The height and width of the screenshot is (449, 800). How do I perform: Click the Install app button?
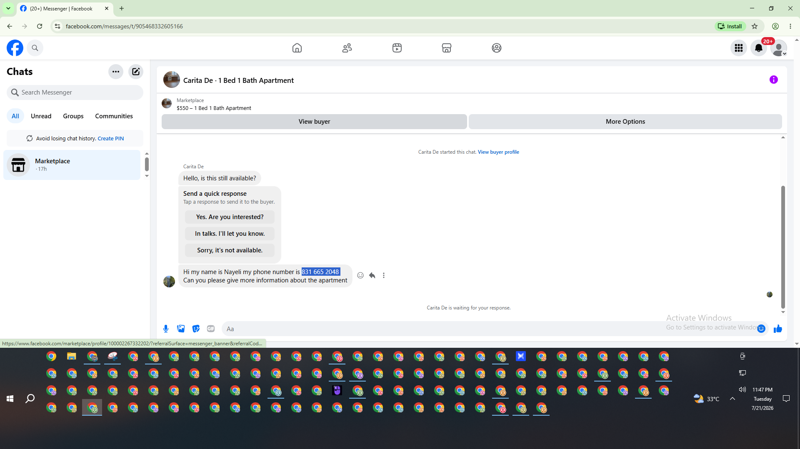coord(730,26)
